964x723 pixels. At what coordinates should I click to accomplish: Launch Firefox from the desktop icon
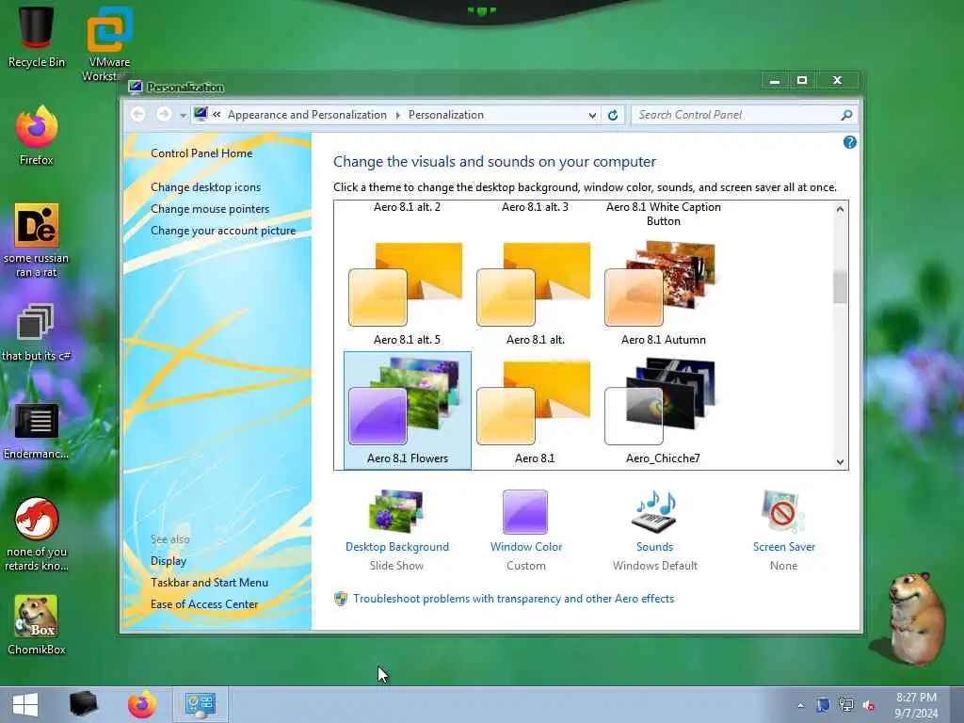[x=37, y=136]
